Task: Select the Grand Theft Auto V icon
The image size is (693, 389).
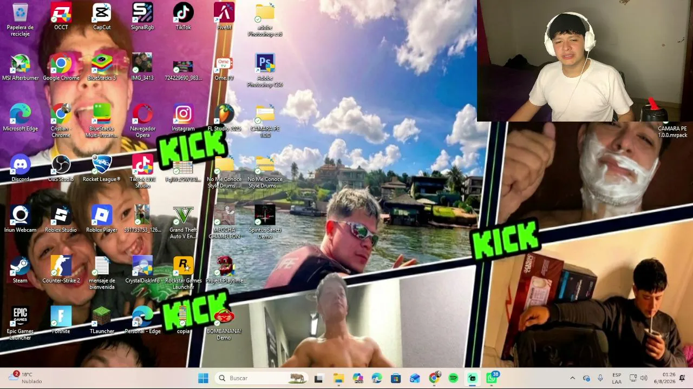Action: 183,223
